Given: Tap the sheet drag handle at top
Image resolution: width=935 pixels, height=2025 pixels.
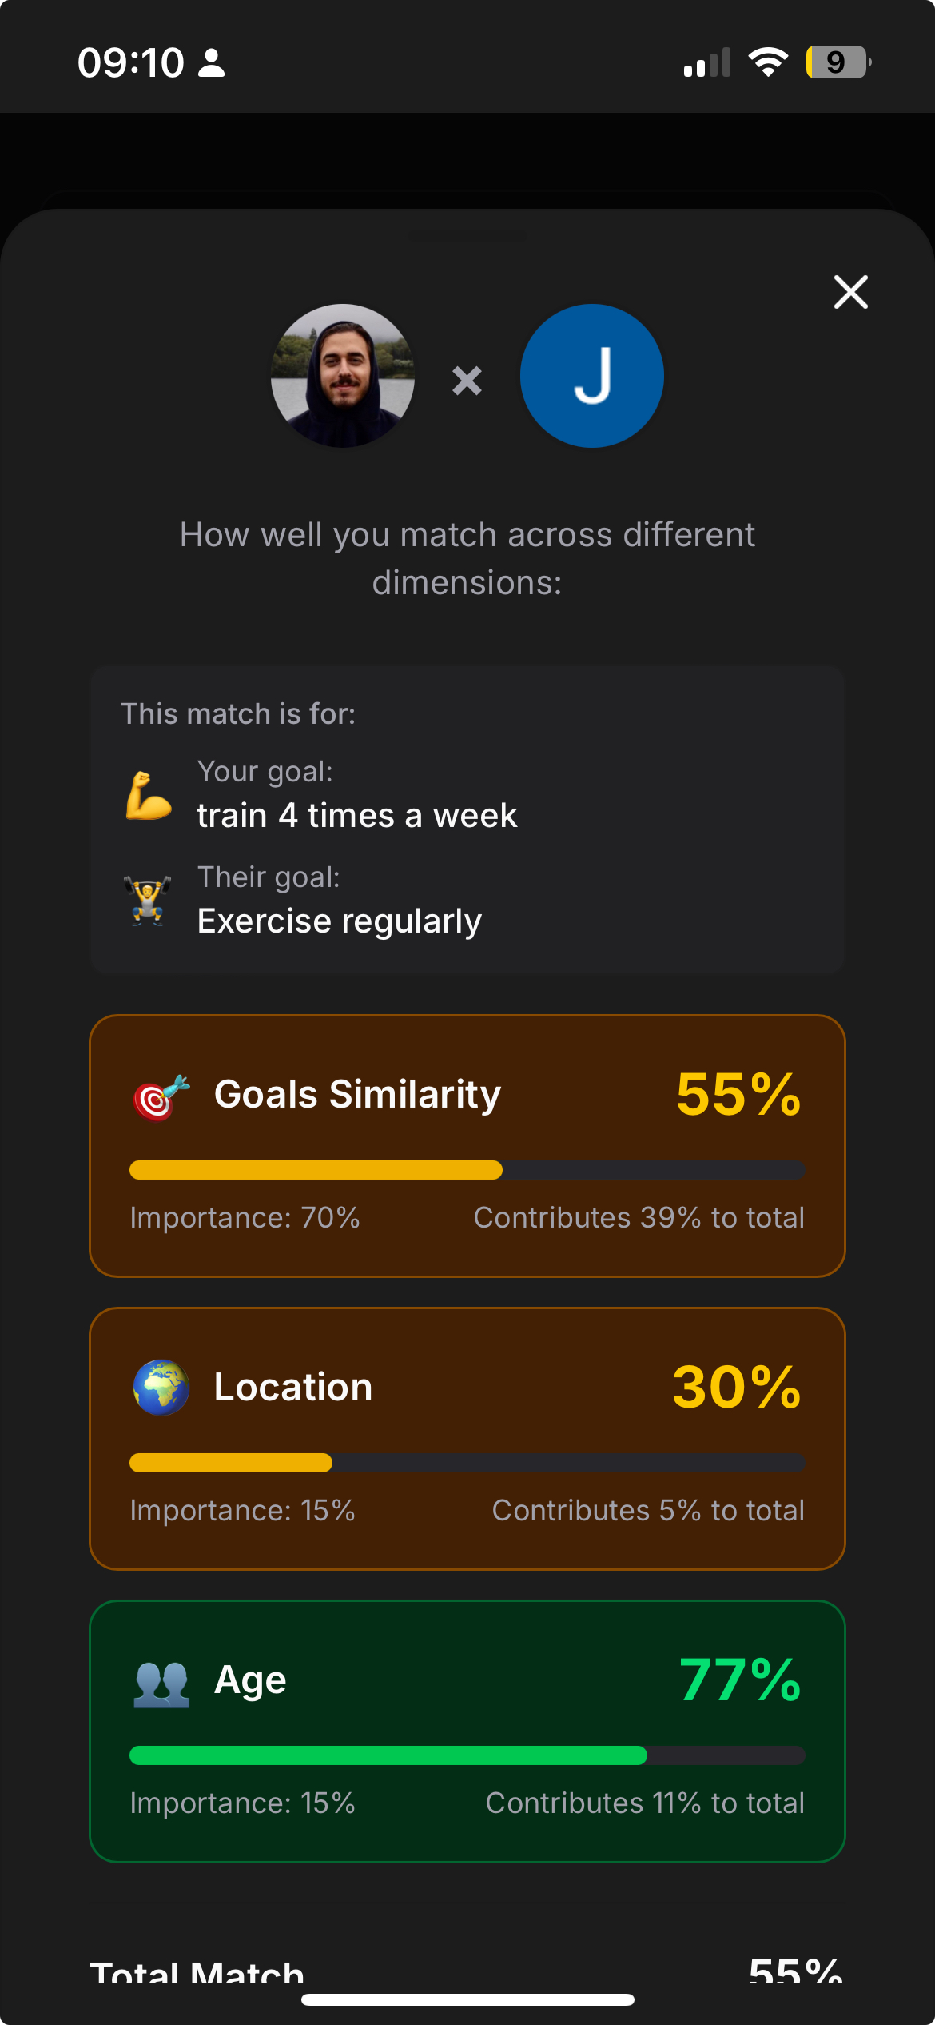Looking at the screenshot, I should tap(467, 236).
